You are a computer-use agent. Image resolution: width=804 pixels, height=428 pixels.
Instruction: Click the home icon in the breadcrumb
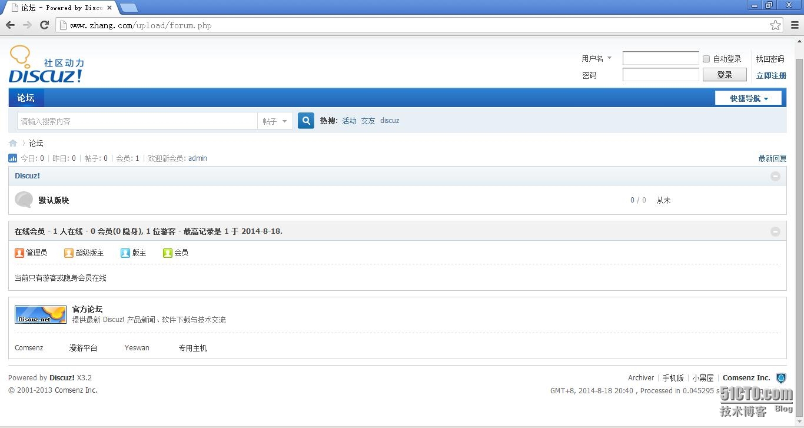click(x=13, y=143)
